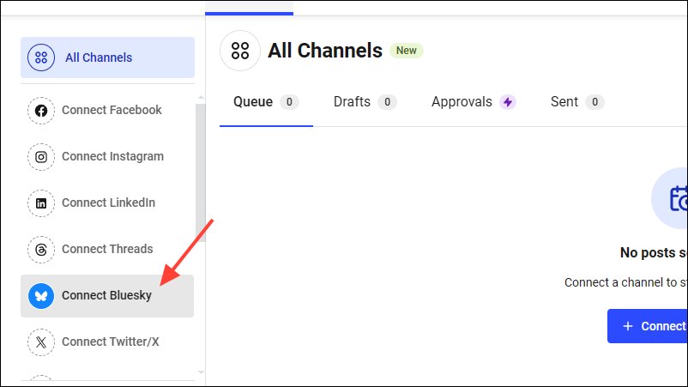Click the blue Connect button

point(648,326)
